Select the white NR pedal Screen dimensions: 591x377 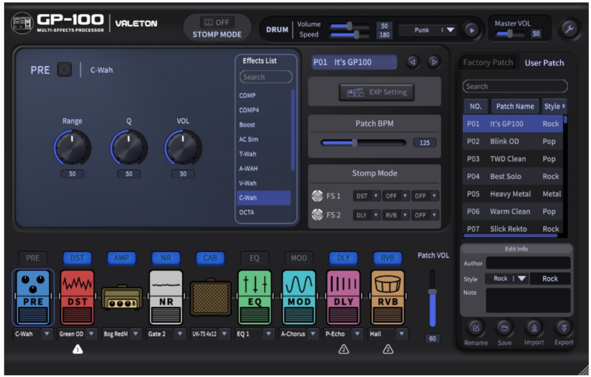pos(166,297)
